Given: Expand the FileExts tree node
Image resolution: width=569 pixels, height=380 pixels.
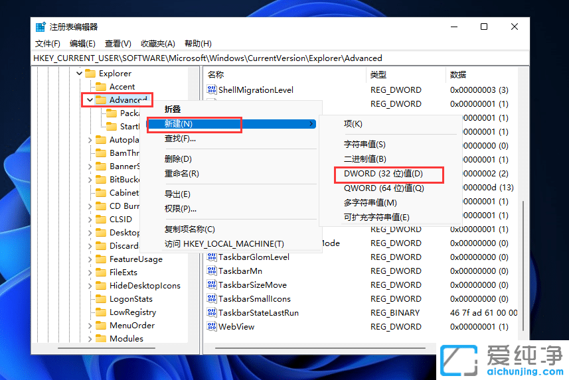Looking at the screenshot, I should (x=90, y=273).
